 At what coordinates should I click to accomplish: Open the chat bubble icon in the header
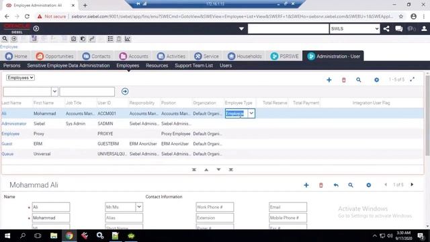398,28
